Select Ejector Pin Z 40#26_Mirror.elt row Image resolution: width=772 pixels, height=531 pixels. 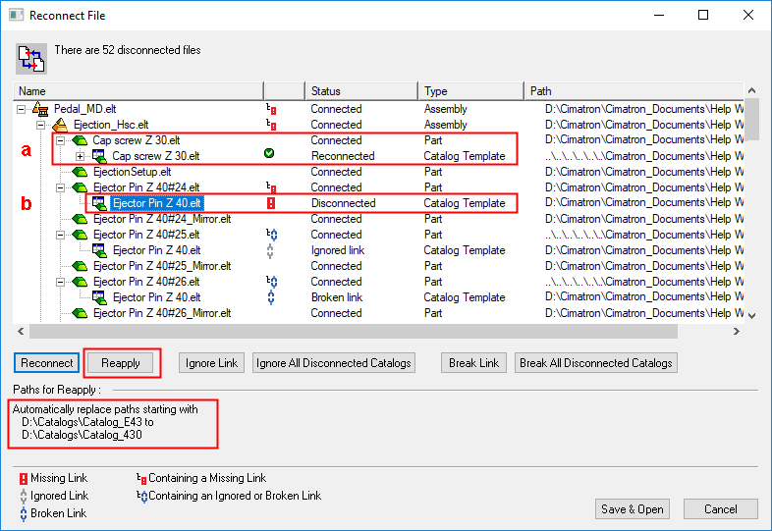tap(162, 313)
